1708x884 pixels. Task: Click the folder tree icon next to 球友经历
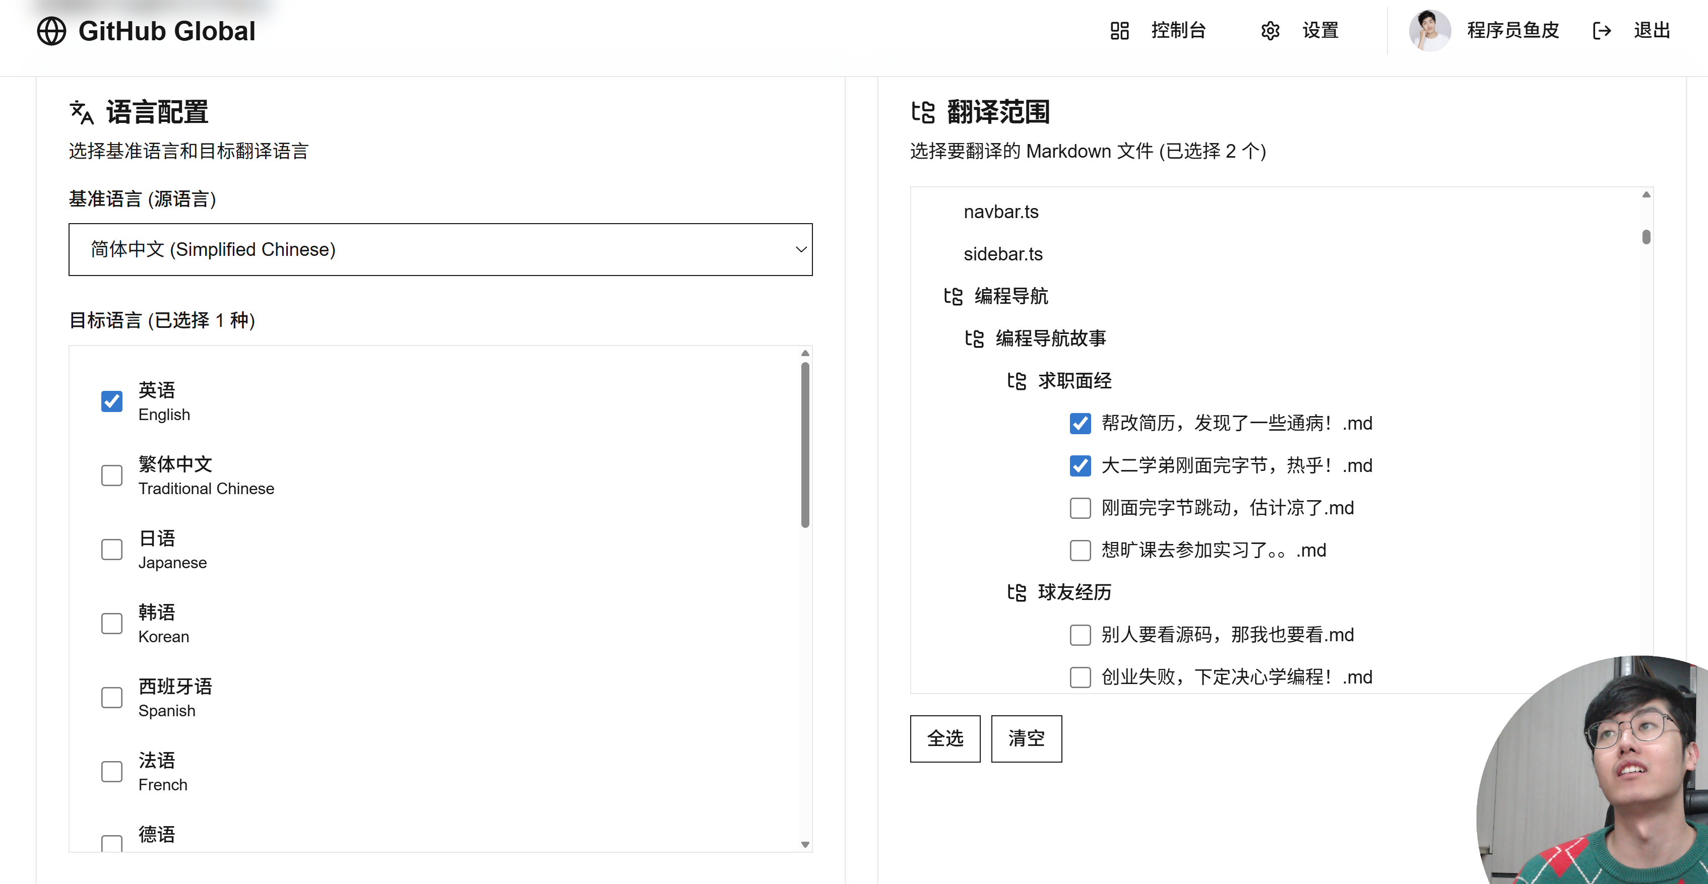pos(1017,592)
